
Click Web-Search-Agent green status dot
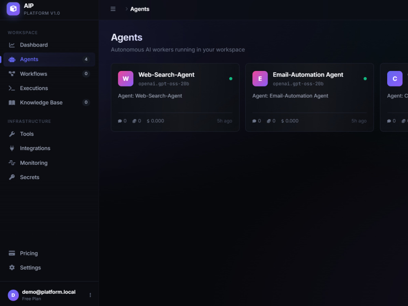[231, 79]
